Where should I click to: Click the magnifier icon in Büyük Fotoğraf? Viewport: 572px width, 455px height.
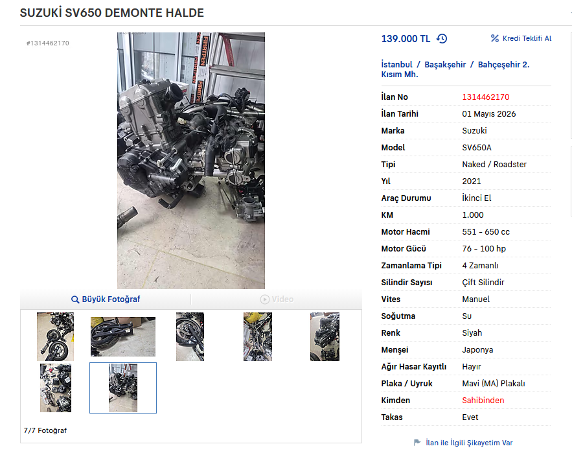tap(75, 299)
